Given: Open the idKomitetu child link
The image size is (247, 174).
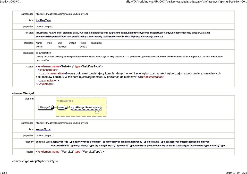Looking at the screenshot, I should pos(42,33).
